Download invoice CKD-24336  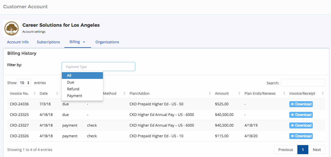tap(301, 104)
